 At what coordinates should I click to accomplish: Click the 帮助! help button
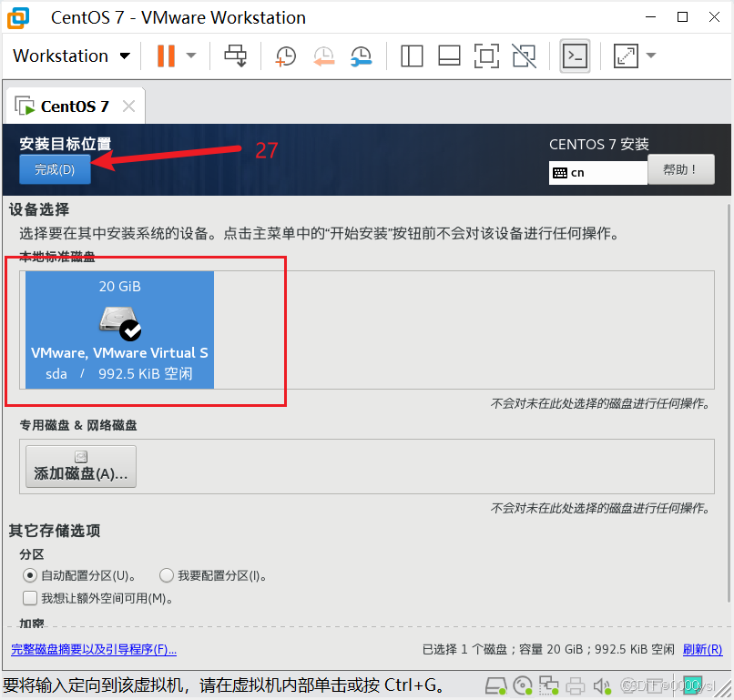[680, 169]
